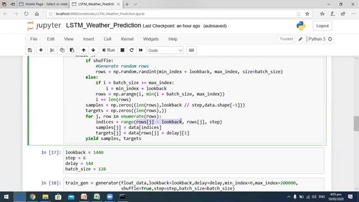Image resolution: width=359 pixels, height=202 pixels.
Task: Open the Windows Start menu
Action: point(6,197)
